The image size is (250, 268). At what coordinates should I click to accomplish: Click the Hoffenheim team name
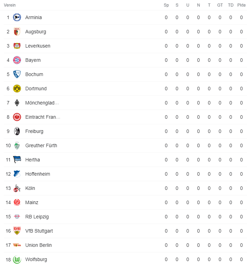(x=37, y=174)
